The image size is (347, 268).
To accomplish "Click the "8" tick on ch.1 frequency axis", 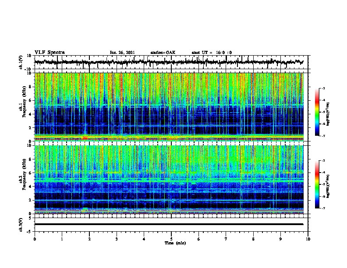I will click(x=30, y=87).
